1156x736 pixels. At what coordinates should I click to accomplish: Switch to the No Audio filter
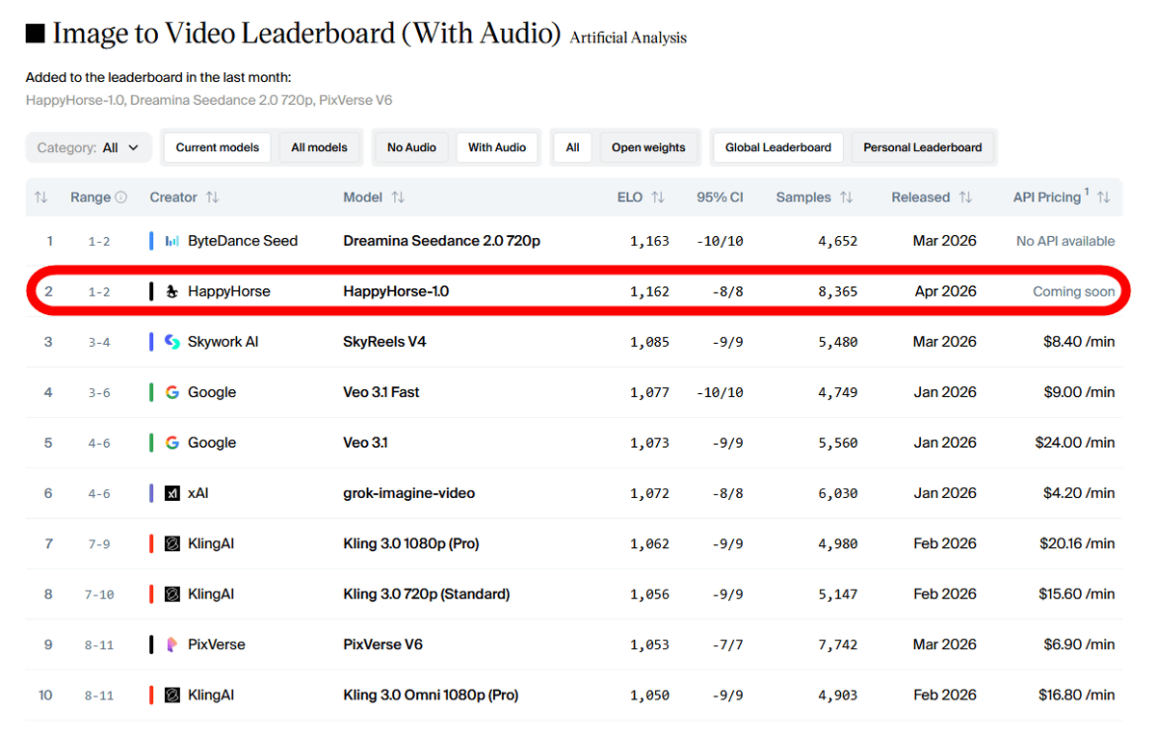coord(411,147)
